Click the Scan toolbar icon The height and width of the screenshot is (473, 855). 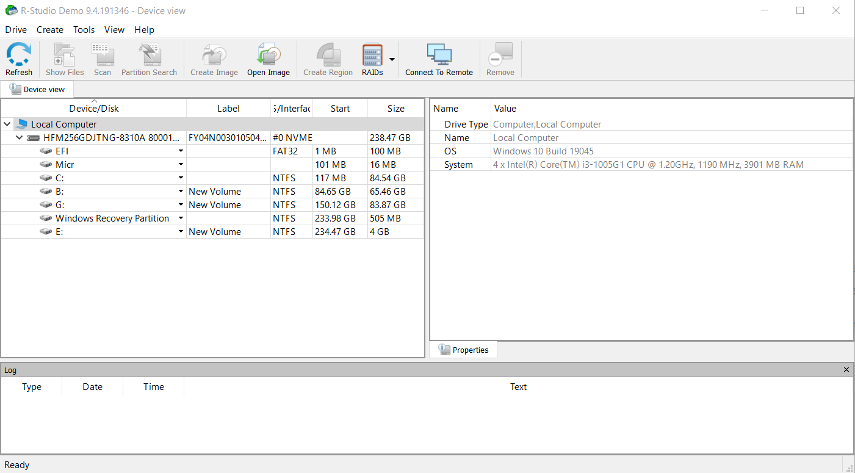pyautogui.click(x=103, y=59)
